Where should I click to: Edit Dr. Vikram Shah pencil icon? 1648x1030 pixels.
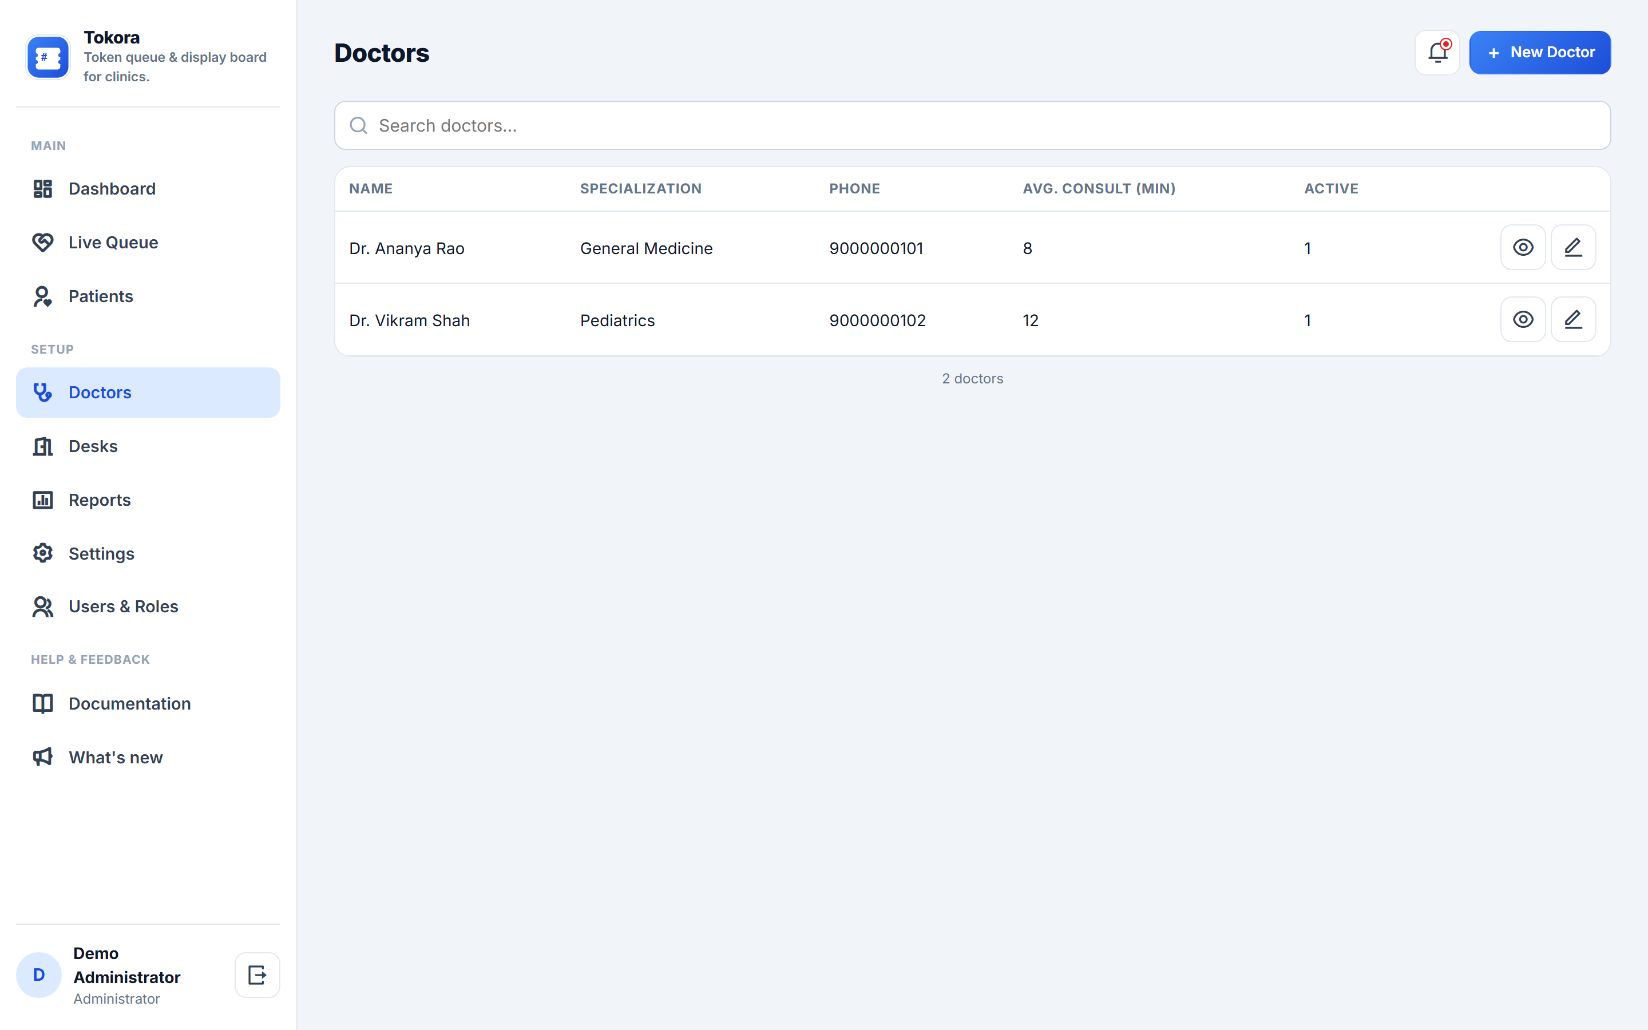tap(1573, 319)
